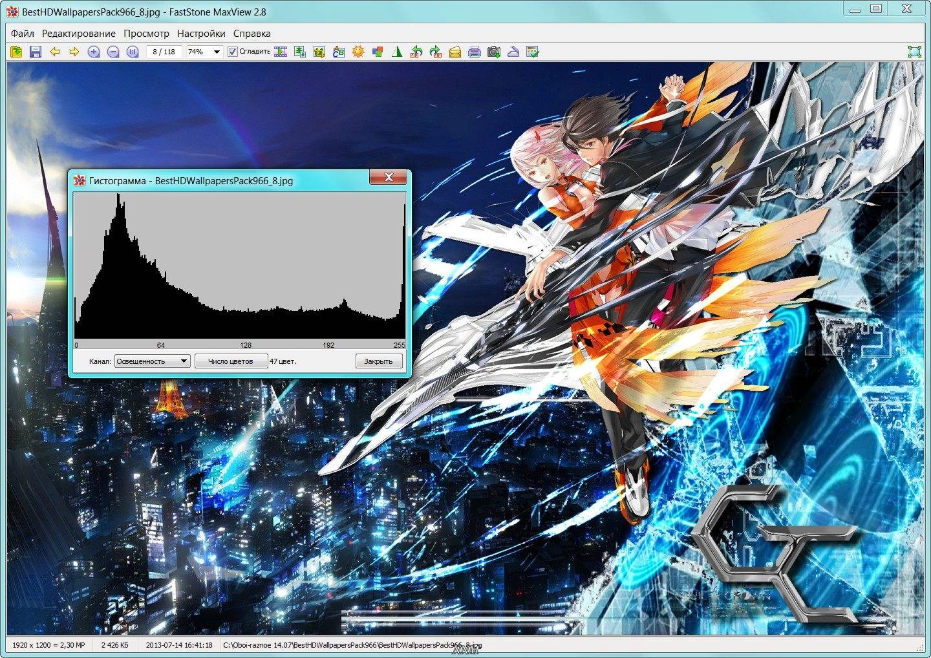Click the 47 цвет. label
The image size is (931, 658).
tap(283, 361)
